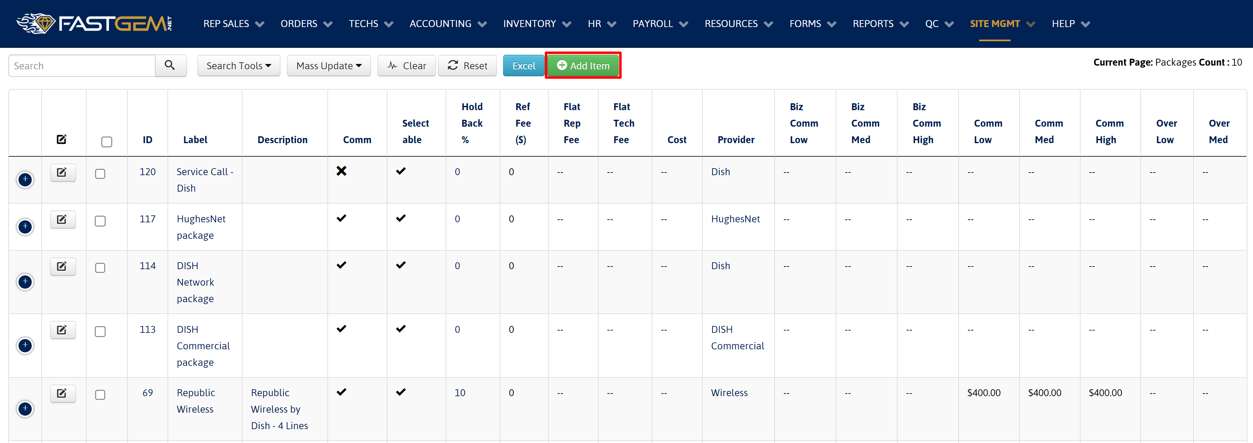
Task: Expand row 120 with plus icon
Action: [x=25, y=180]
